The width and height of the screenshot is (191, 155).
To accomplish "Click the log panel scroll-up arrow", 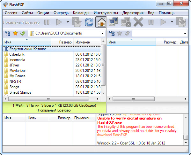I will tap(186, 117).
